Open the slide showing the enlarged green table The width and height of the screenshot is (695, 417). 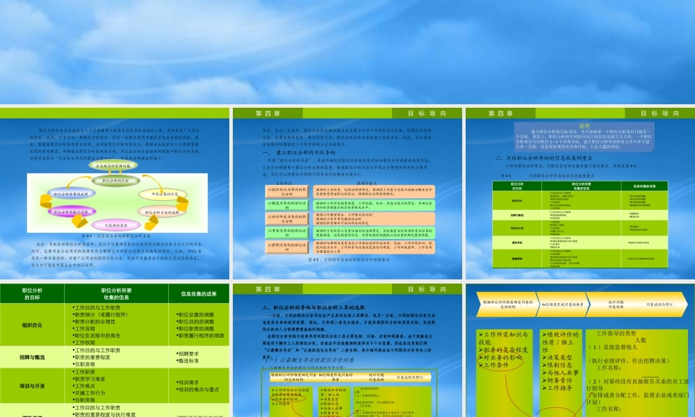115,350
